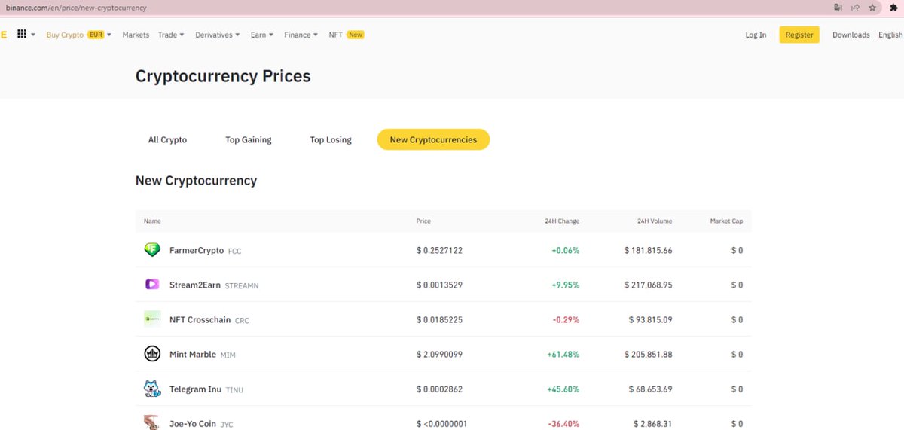
Task: Click the price $ 0.2527122
Action: pos(439,250)
